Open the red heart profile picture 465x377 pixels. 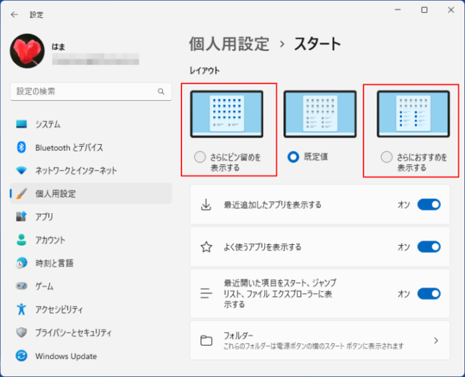27,51
